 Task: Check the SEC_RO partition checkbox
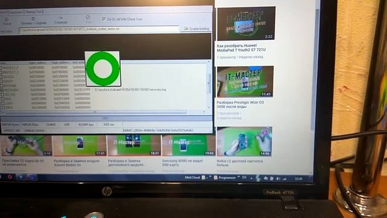point(2,94)
